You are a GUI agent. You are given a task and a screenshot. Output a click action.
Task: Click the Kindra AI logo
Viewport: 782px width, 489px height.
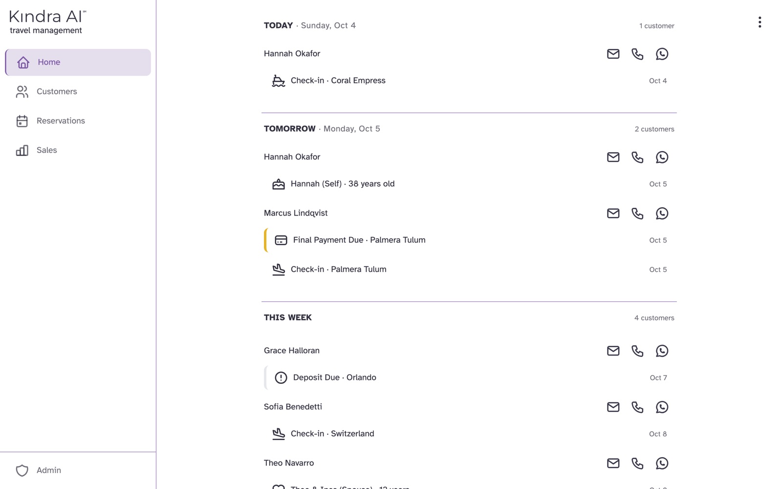48,22
